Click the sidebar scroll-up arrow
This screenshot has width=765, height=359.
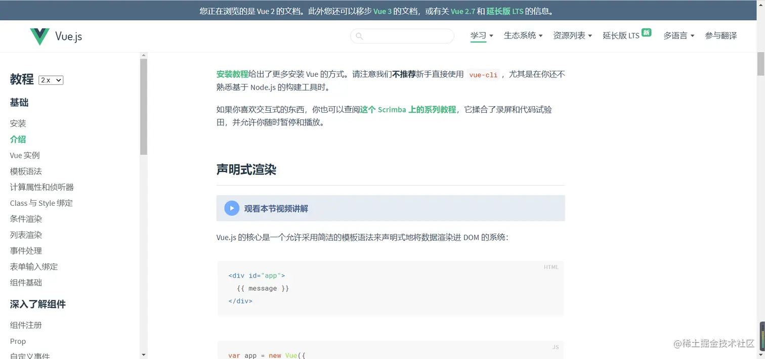[144, 55]
